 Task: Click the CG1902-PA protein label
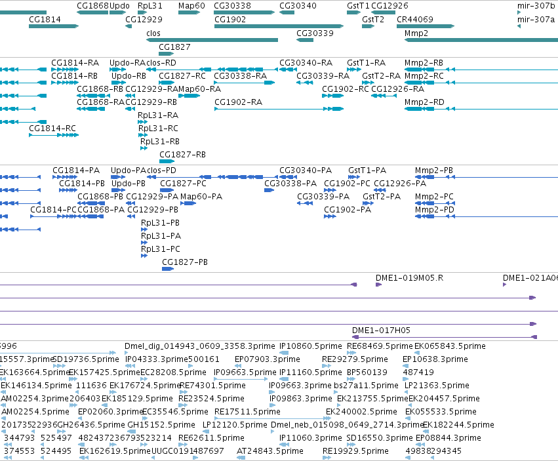click(348, 210)
